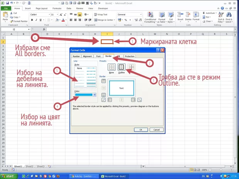Click Format Painter in the ribbon

tap(20, 21)
